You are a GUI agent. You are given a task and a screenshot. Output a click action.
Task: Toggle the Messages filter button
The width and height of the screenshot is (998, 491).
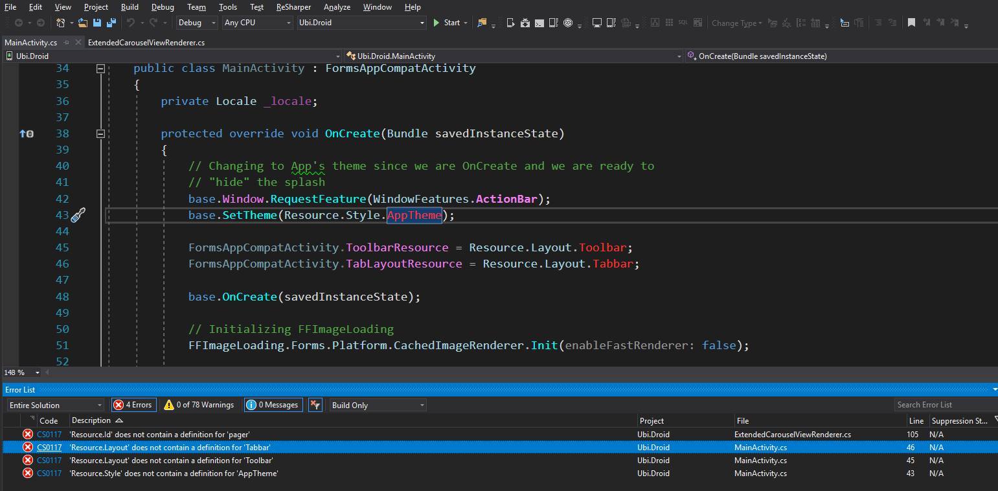click(x=273, y=404)
